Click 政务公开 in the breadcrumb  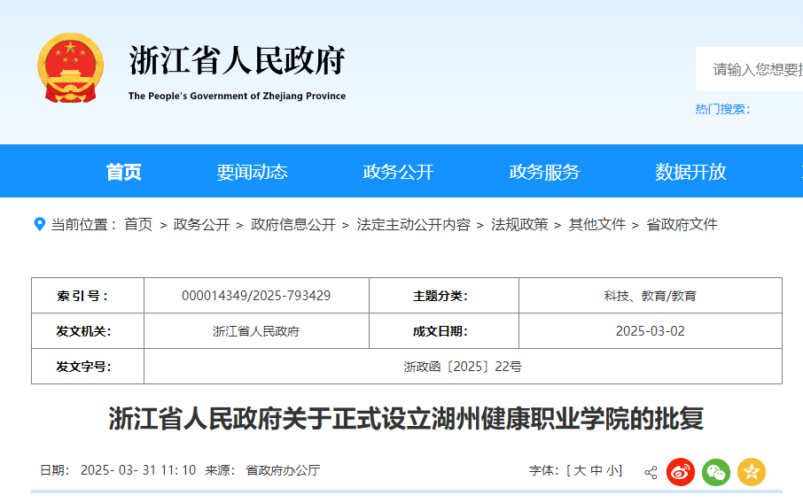click(202, 224)
